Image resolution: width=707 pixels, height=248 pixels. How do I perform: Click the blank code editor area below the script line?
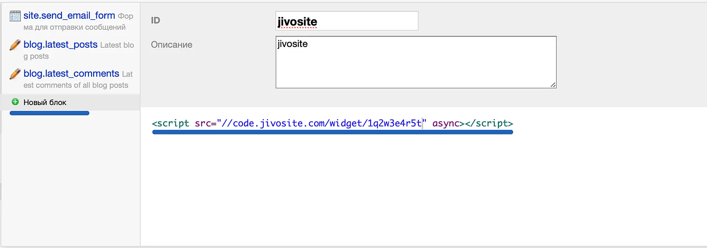tap(405, 191)
